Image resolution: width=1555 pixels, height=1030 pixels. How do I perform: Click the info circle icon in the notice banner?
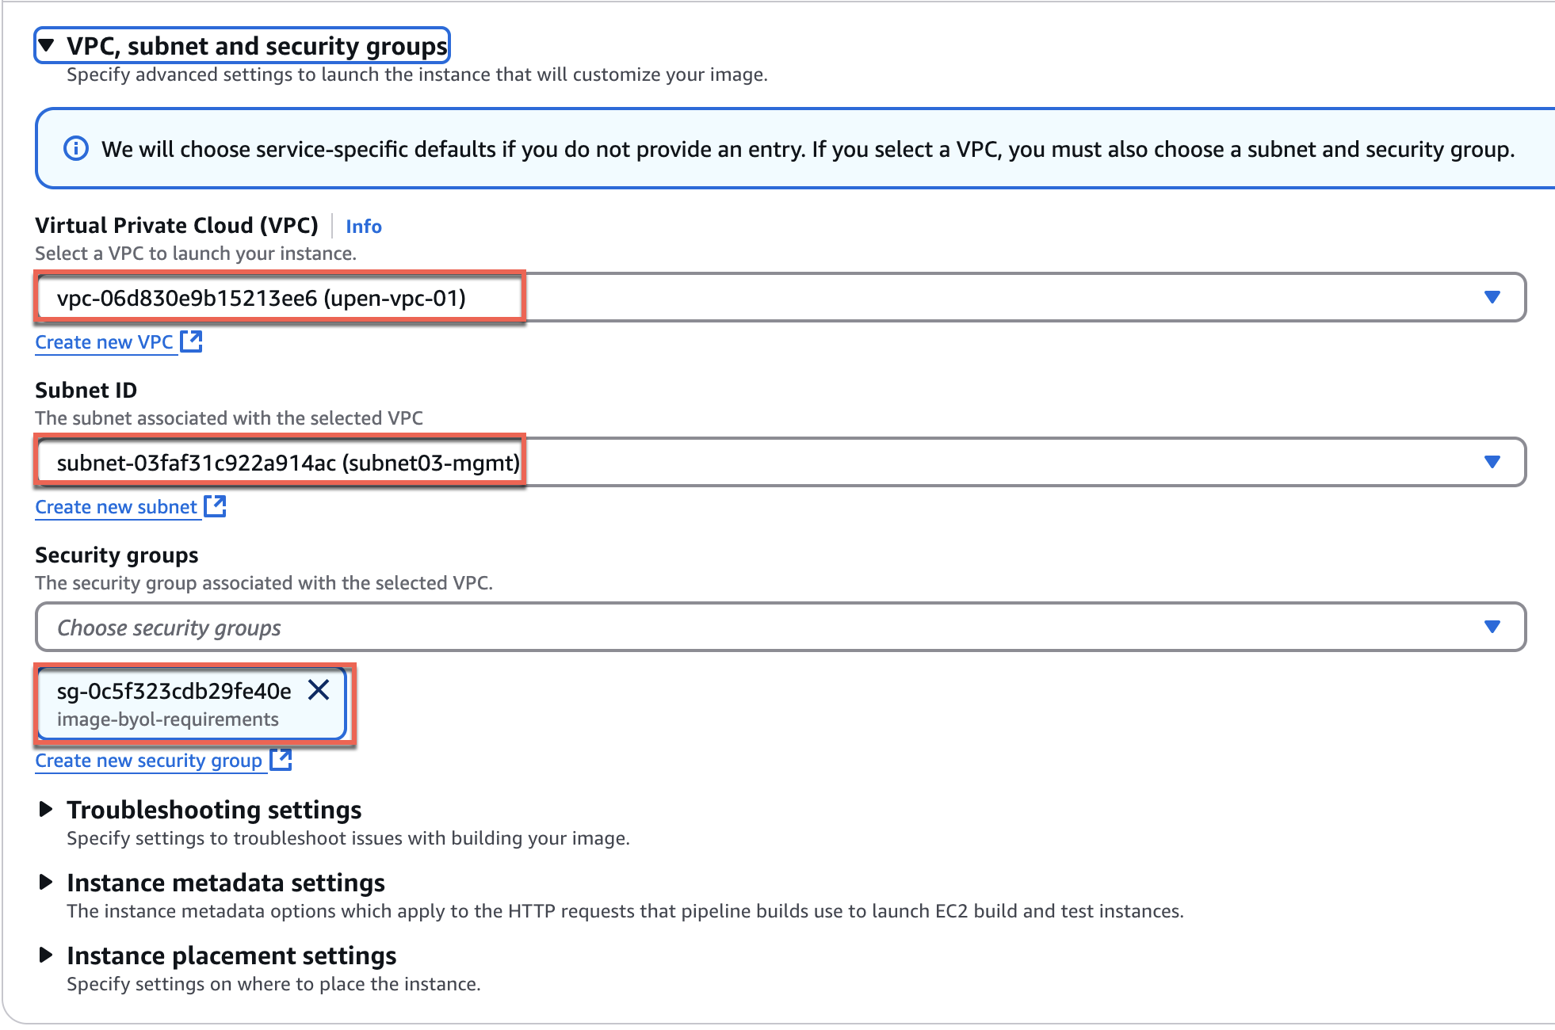click(x=76, y=149)
